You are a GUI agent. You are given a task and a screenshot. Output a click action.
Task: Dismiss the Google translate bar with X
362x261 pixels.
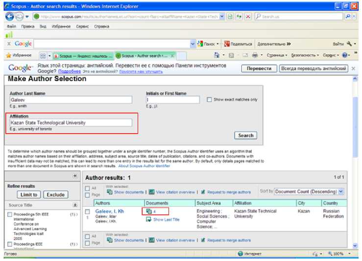coord(353,69)
